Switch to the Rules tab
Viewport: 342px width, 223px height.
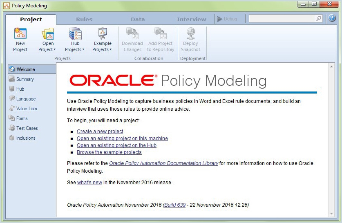(84, 19)
